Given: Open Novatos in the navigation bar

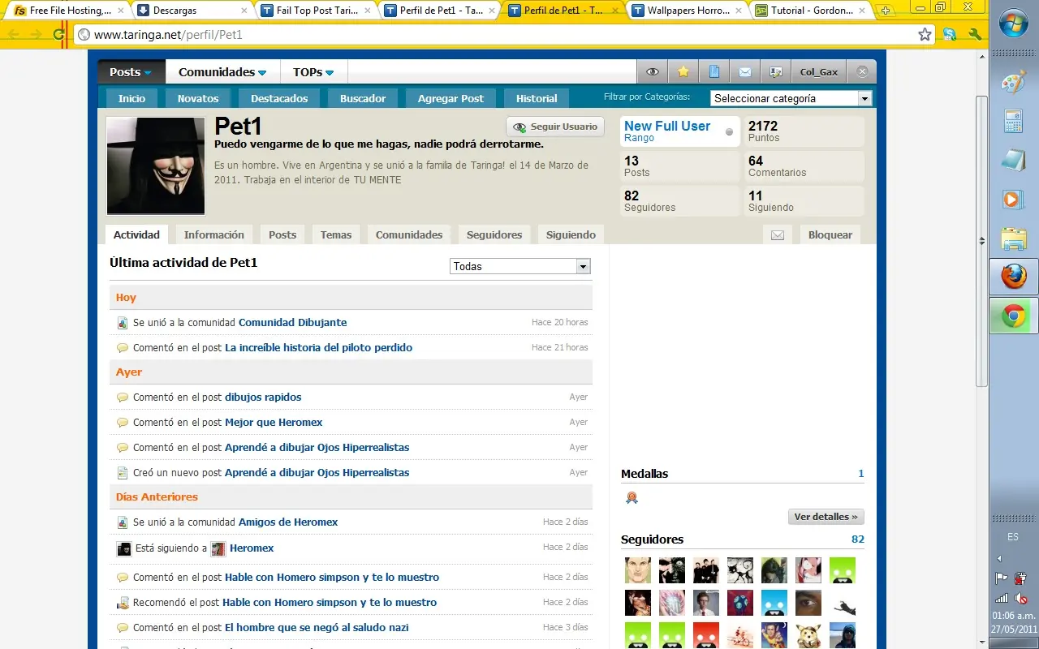Looking at the screenshot, I should tap(198, 98).
